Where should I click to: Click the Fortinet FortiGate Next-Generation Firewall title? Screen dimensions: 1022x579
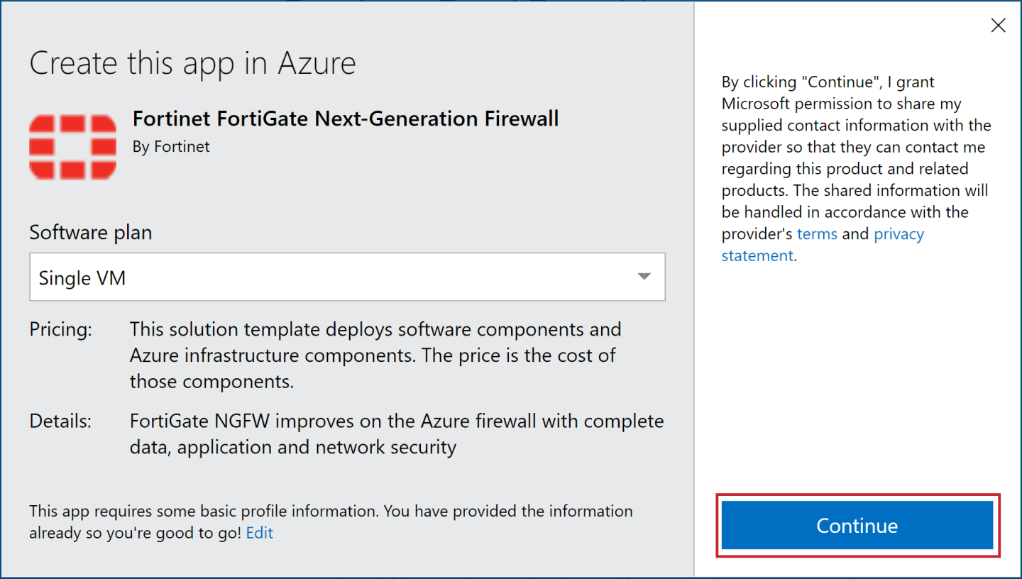point(346,118)
